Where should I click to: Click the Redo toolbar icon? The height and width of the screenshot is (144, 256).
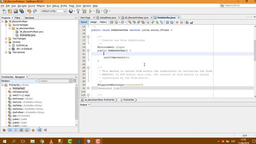coord(35,11)
